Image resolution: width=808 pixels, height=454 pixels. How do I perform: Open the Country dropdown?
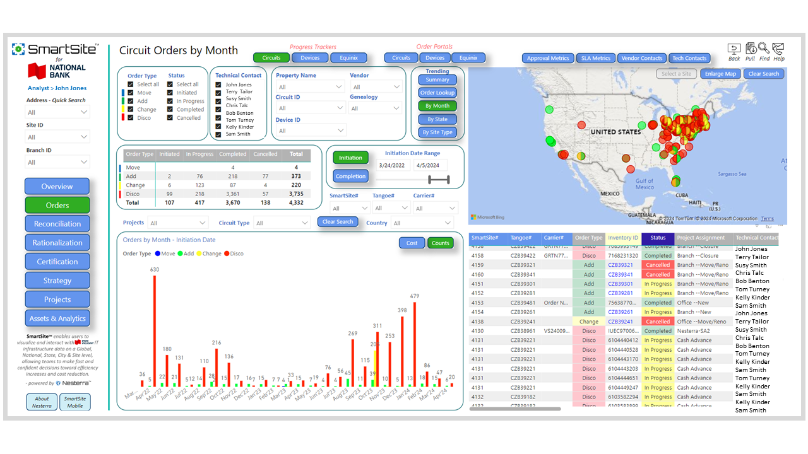422,223
